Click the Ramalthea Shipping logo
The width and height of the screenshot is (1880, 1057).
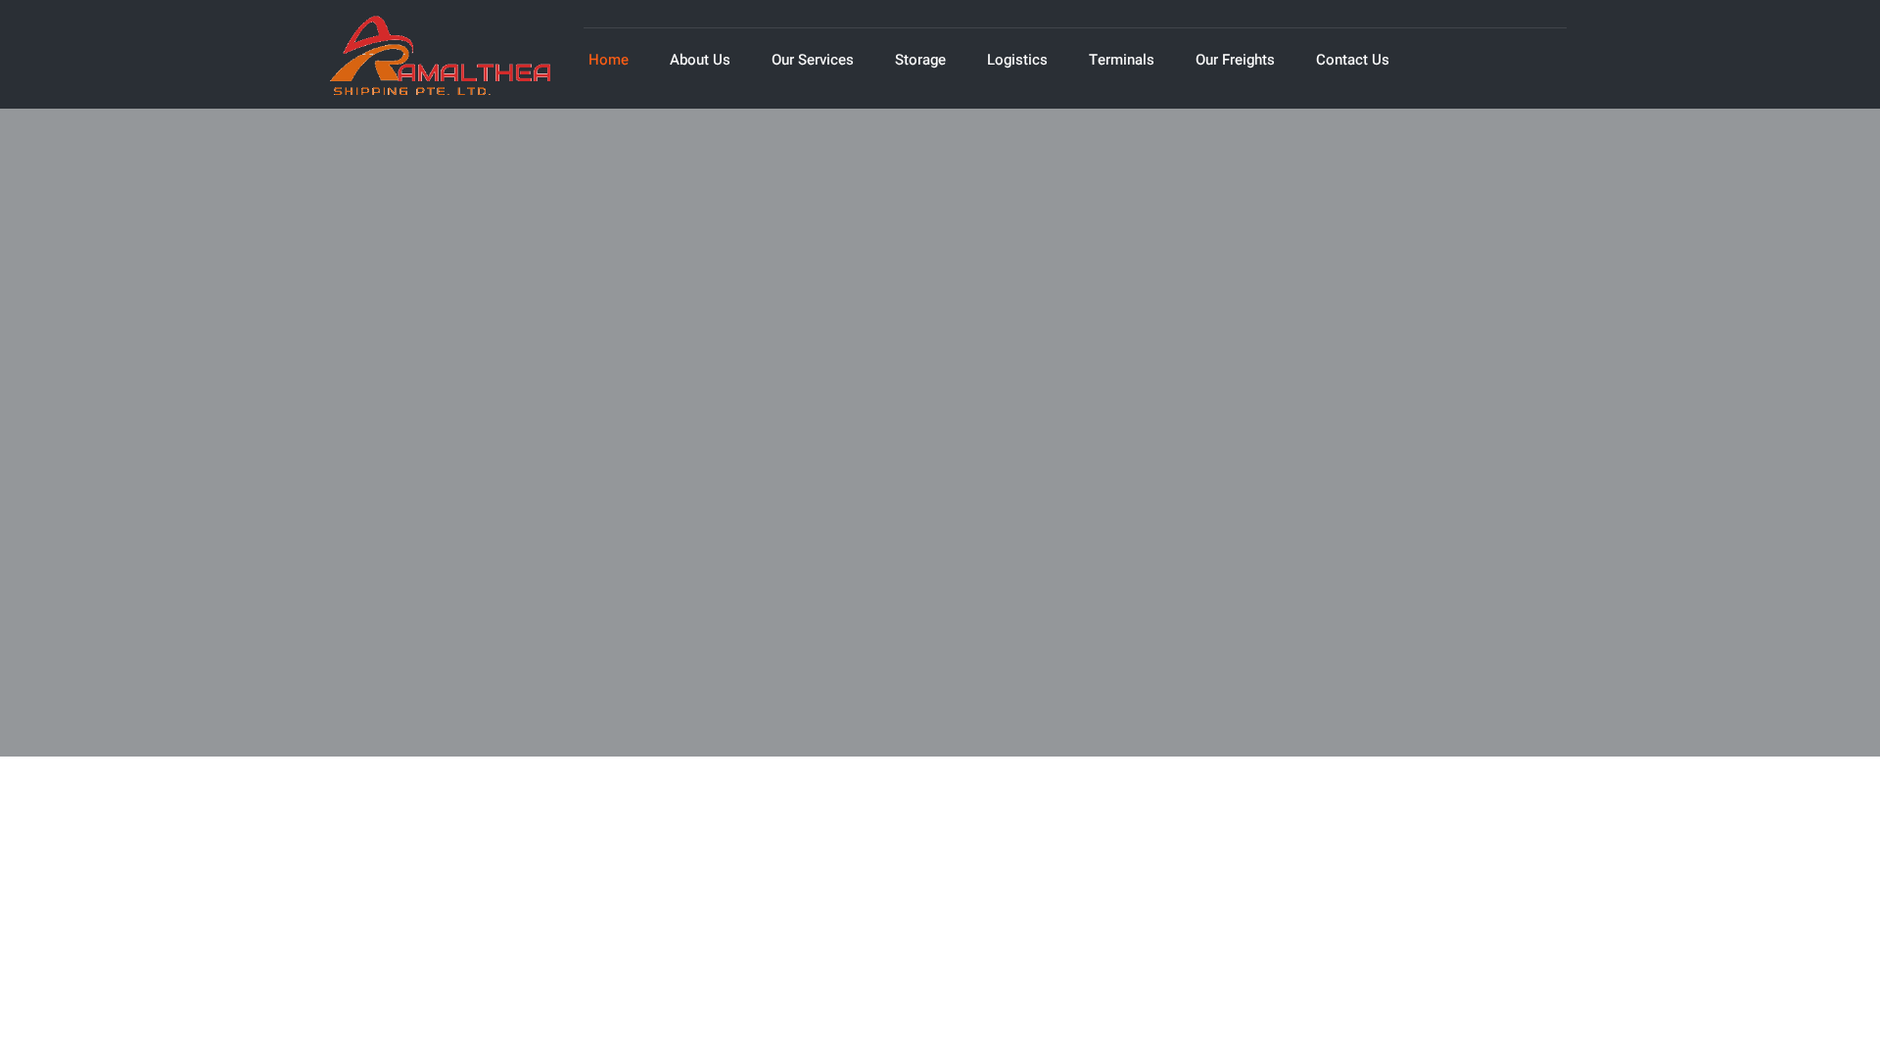(x=440, y=55)
